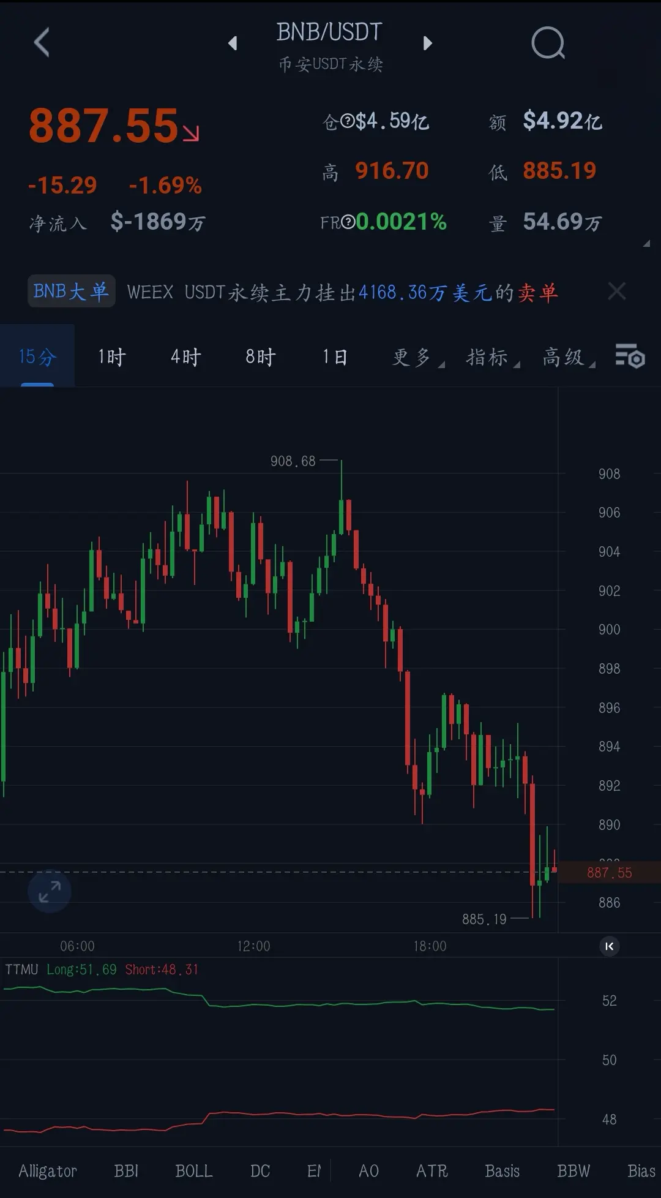Viewport: 661px width, 1198px height.
Task: Tap the Short:48.31 legend value
Action: tap(162, 970)
